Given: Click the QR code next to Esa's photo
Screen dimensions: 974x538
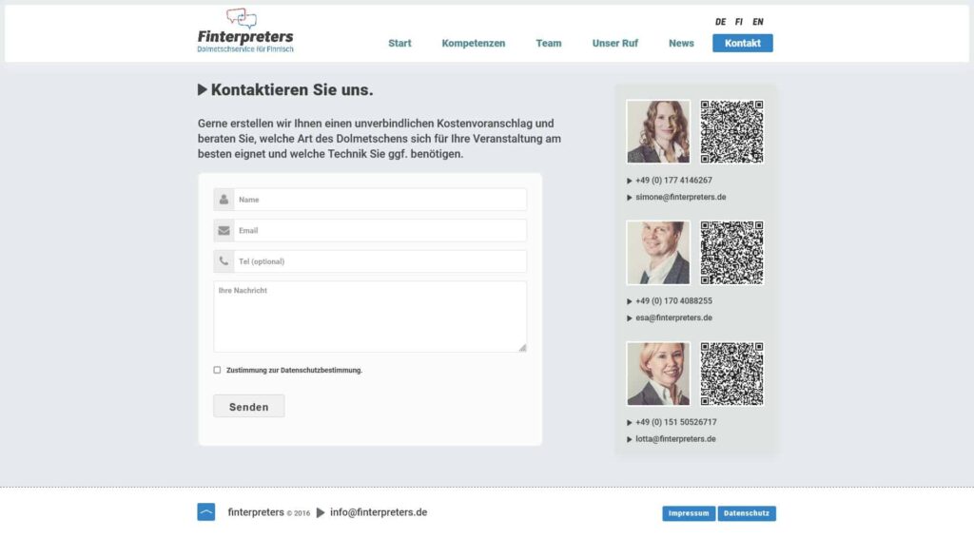Looking at the screenshot, I should pyautogui.click(x=731, y=253).
